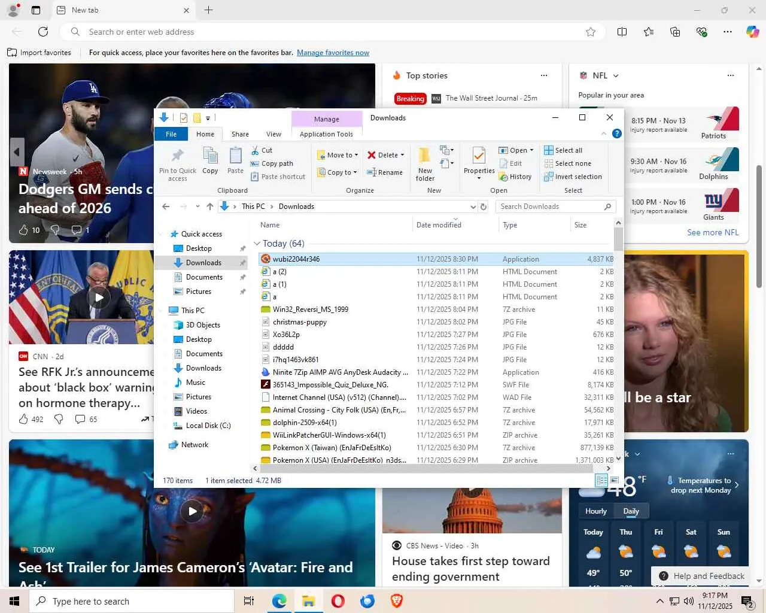
Task: Go back in File Explorer navigation
Action: point(166,207)
